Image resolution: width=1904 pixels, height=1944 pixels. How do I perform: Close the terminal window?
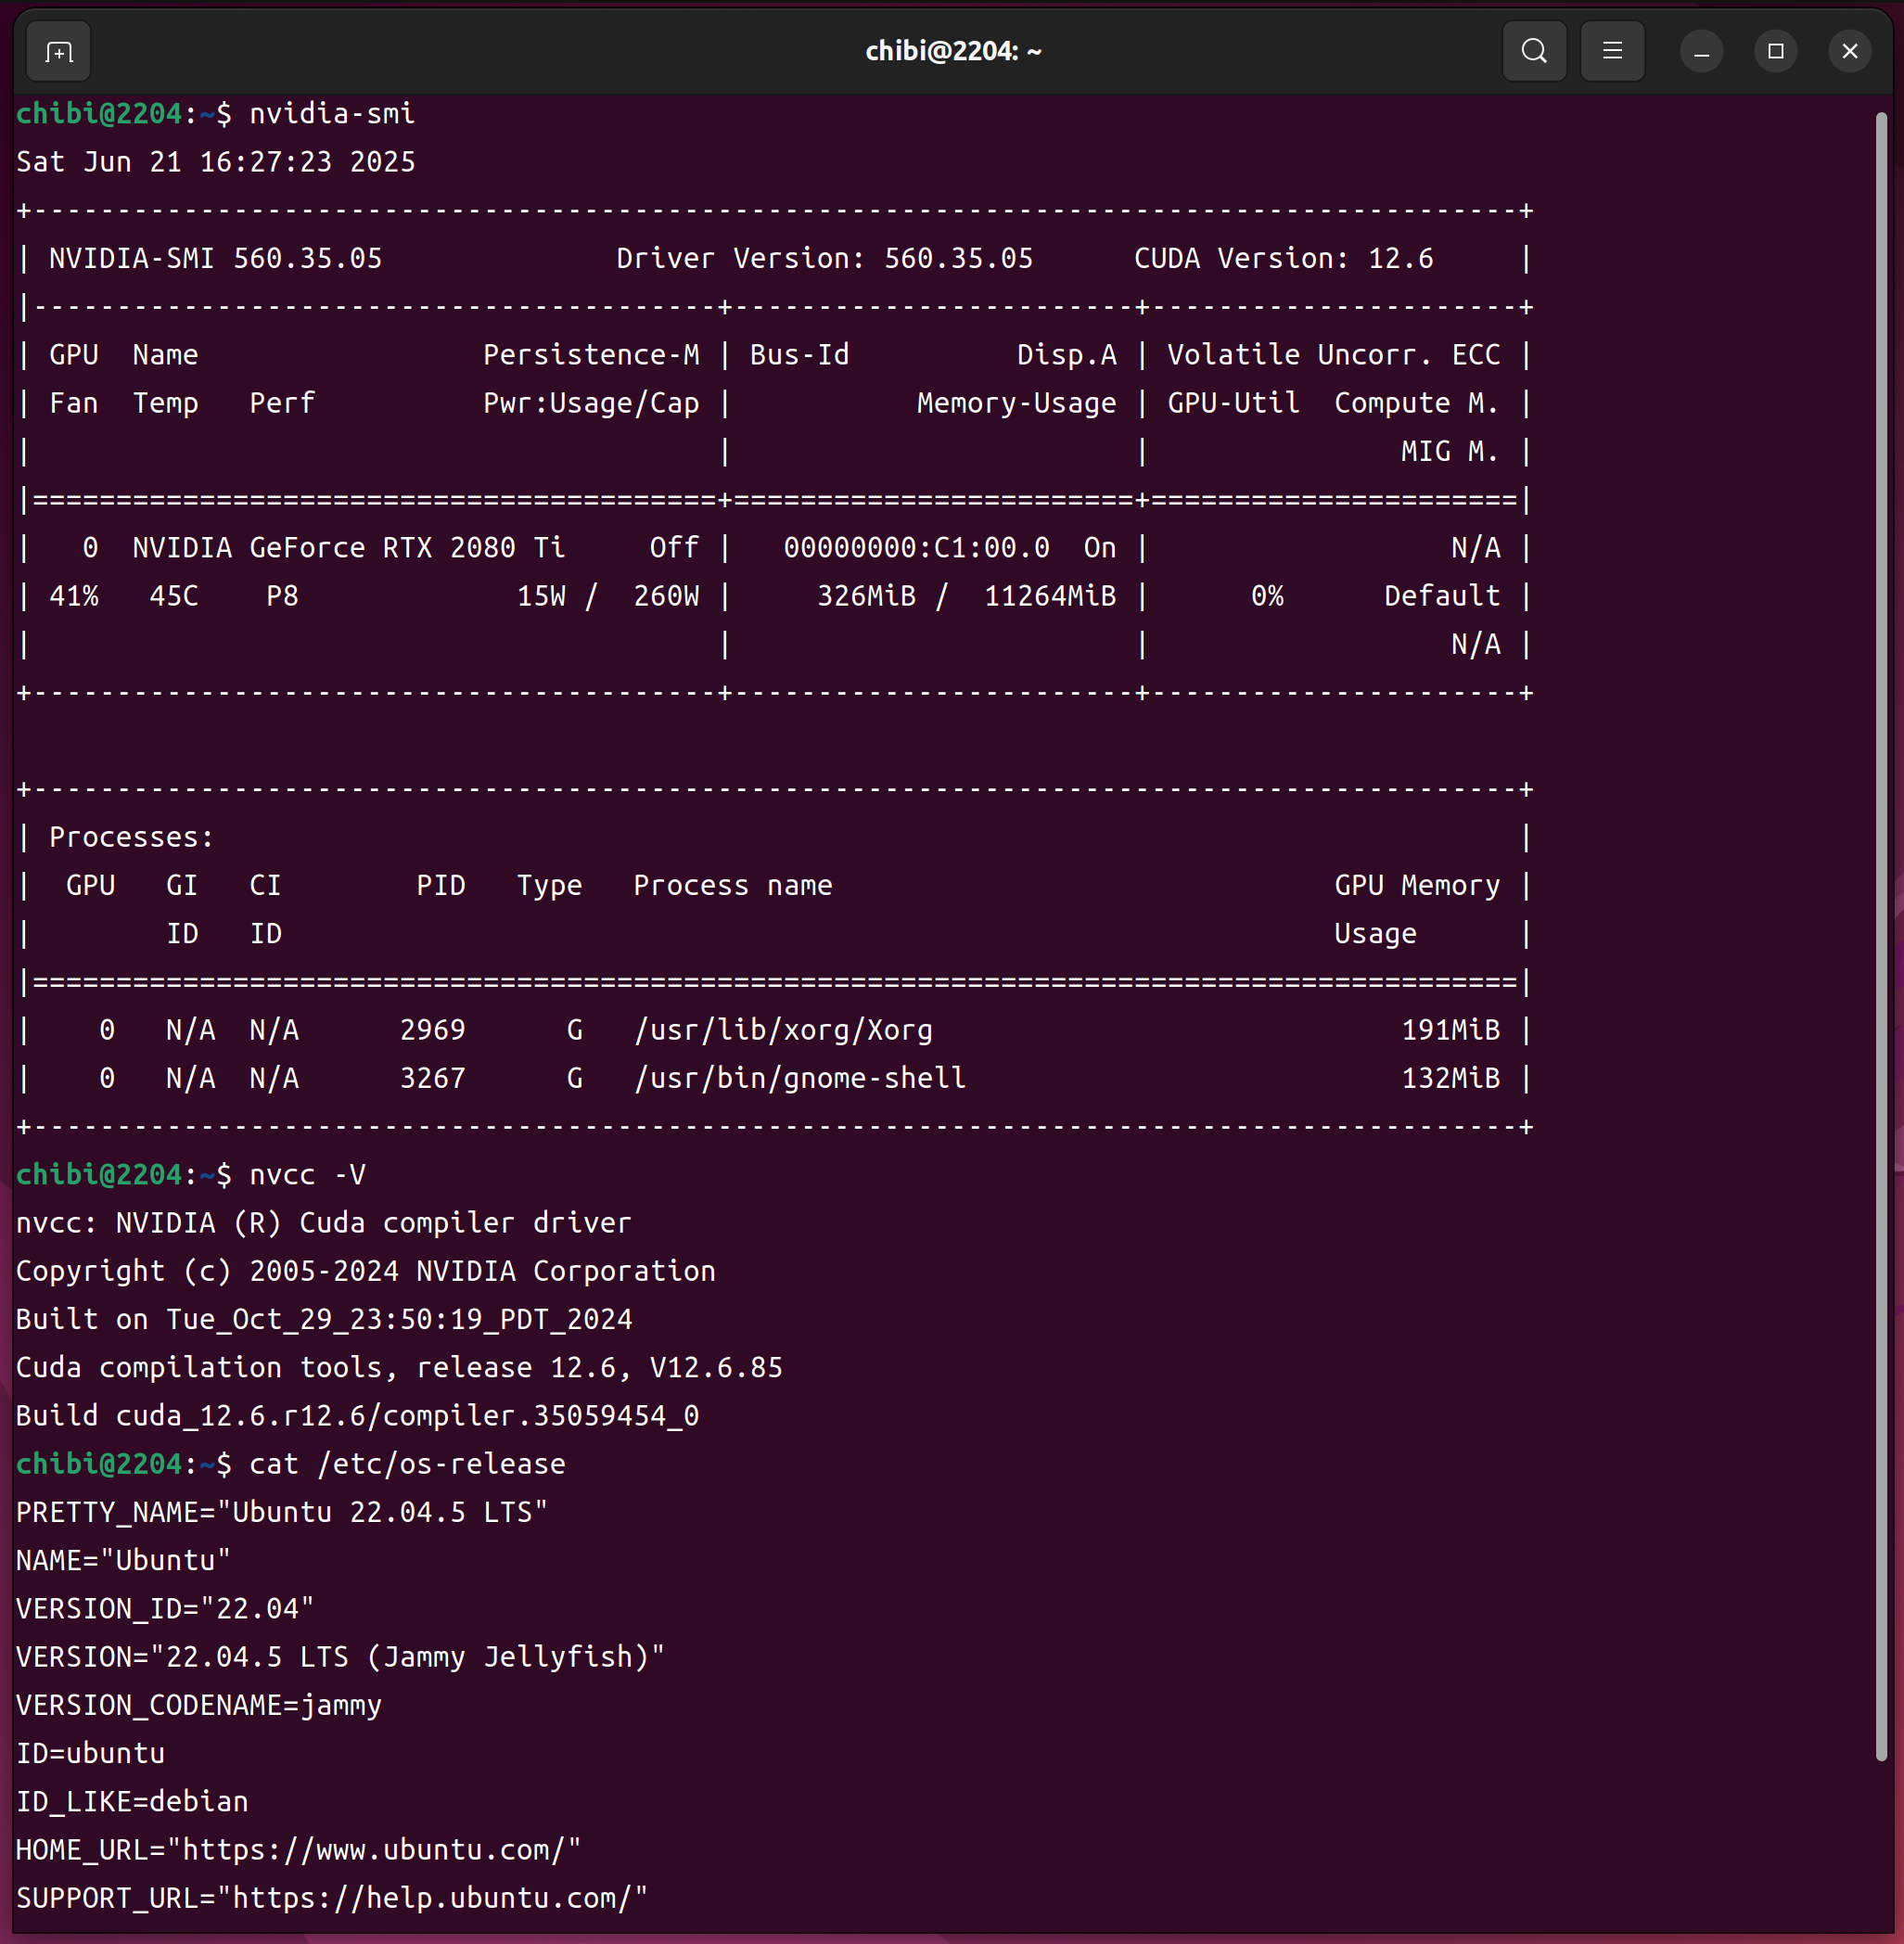coord(1849,51)
